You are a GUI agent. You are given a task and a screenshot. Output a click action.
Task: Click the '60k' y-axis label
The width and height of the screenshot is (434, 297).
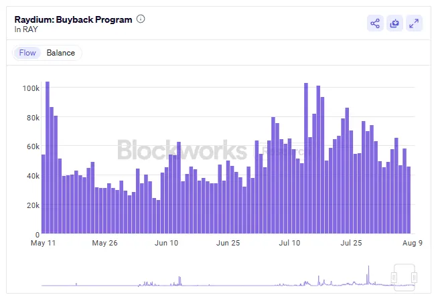33,146
